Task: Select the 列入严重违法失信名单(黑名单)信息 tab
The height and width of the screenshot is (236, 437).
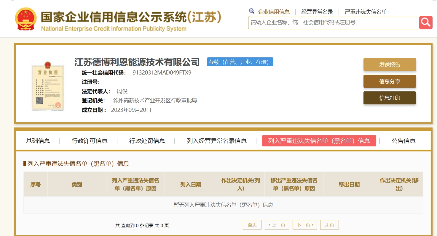Action: tap(319, 141)
